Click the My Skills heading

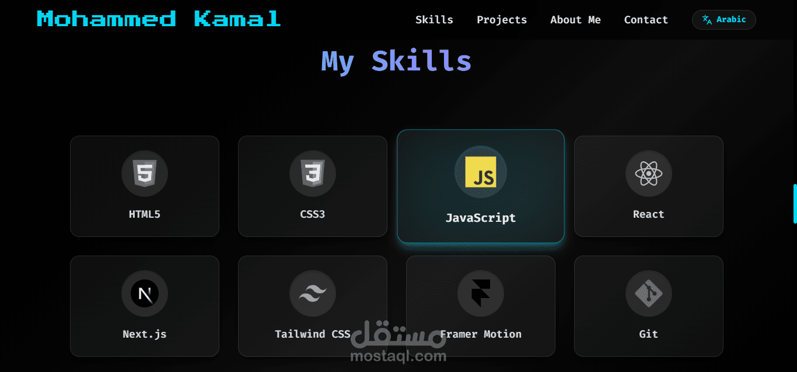coord(396,61)
